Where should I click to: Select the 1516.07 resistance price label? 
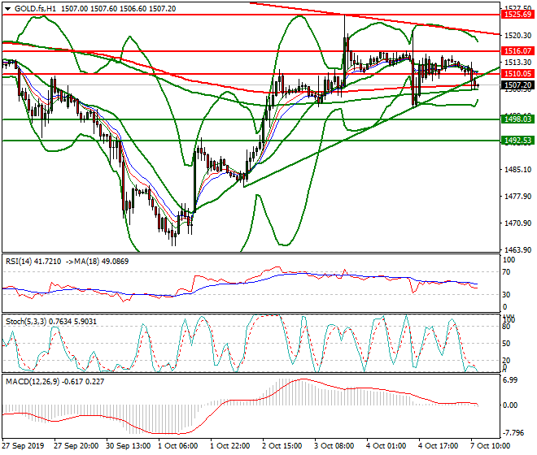click(517, 51)
